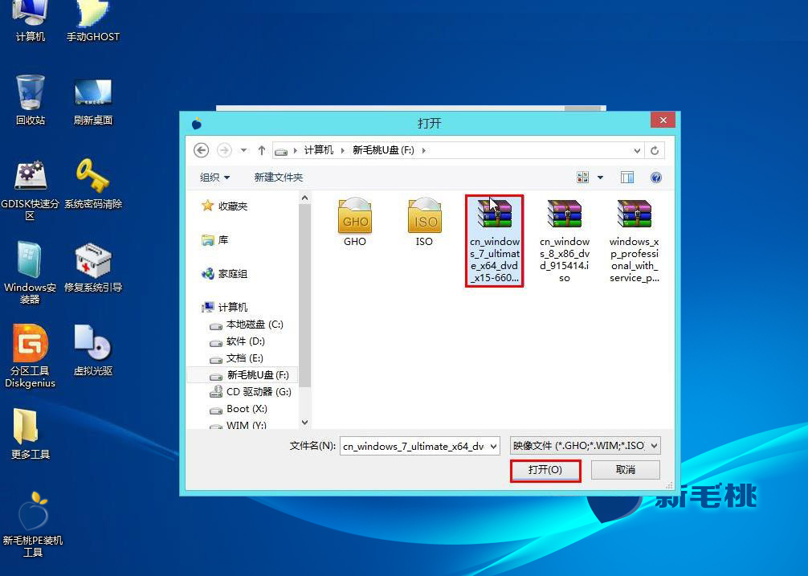Viewport: 808px width, 576px height.
Task: Click 计算机 in the address path
Action: [318, 150]
